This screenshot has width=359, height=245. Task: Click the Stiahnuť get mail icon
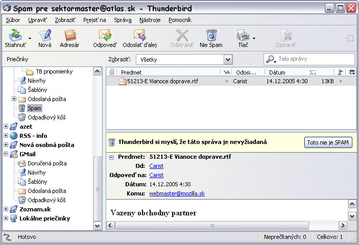15,35
